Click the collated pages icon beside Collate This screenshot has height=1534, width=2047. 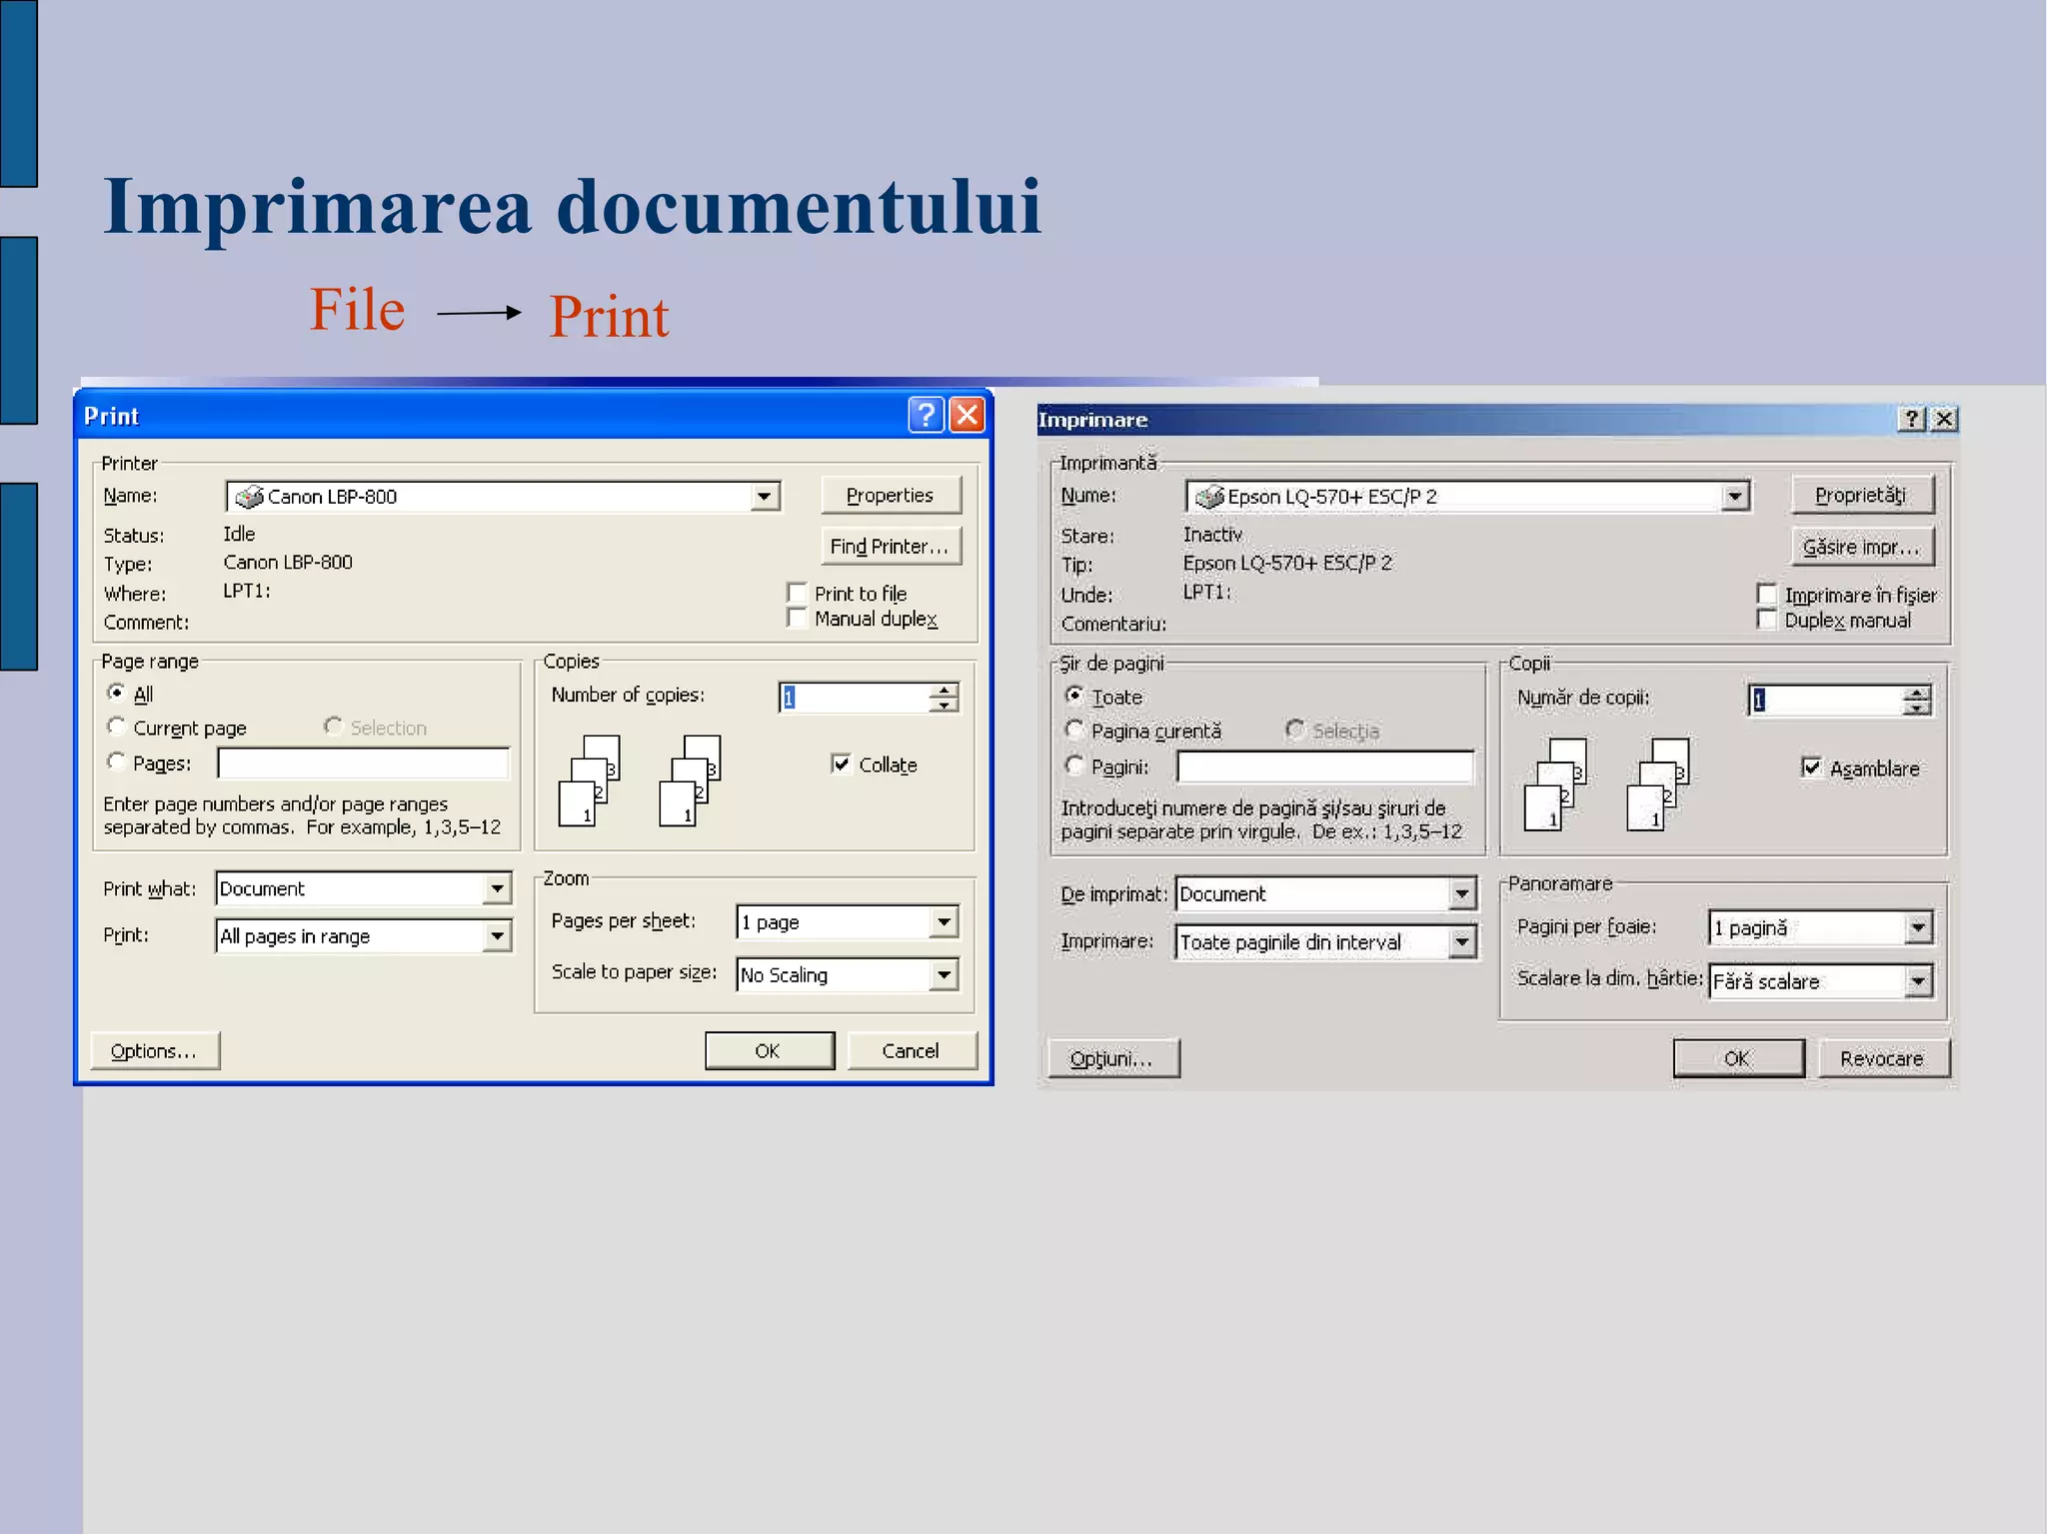pyautogui.click(x=691, y=780)
